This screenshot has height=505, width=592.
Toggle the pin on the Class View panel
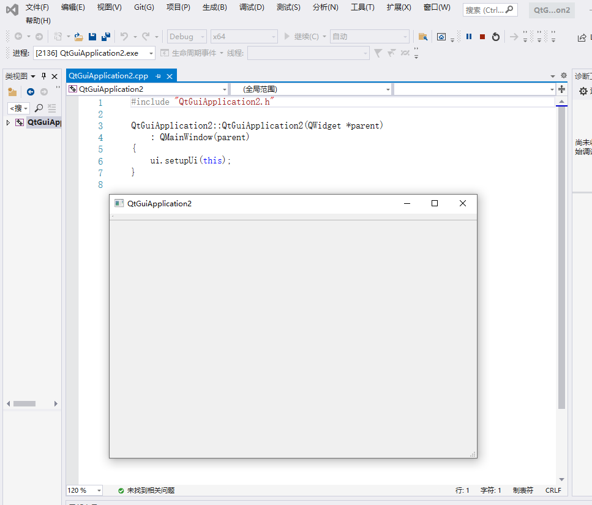point(44,77)
